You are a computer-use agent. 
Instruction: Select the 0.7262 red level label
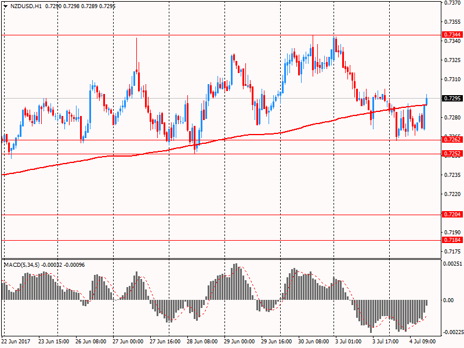[452, 139]
